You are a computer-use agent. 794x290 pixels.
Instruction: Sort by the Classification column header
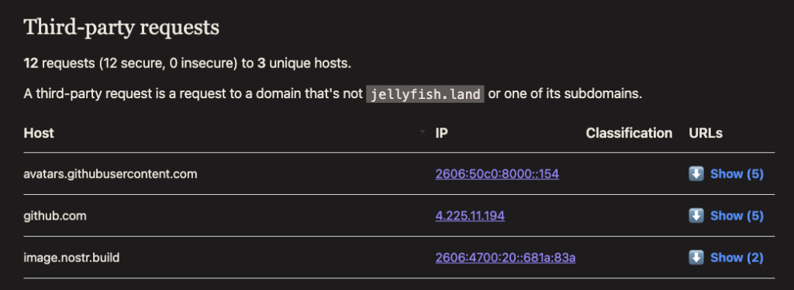pyautogui.click(x=629, y=133)
